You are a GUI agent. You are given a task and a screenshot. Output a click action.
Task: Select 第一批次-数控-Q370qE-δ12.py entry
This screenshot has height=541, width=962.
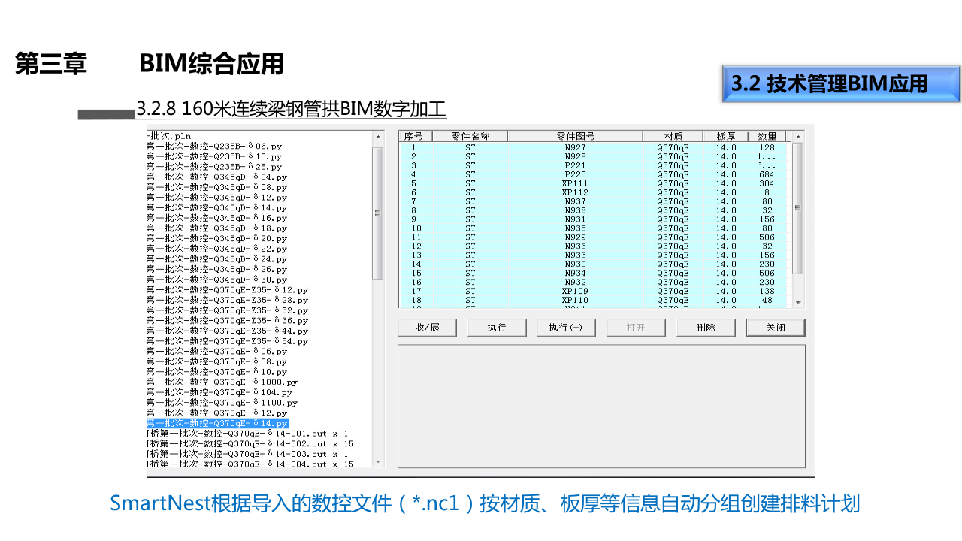216,413
